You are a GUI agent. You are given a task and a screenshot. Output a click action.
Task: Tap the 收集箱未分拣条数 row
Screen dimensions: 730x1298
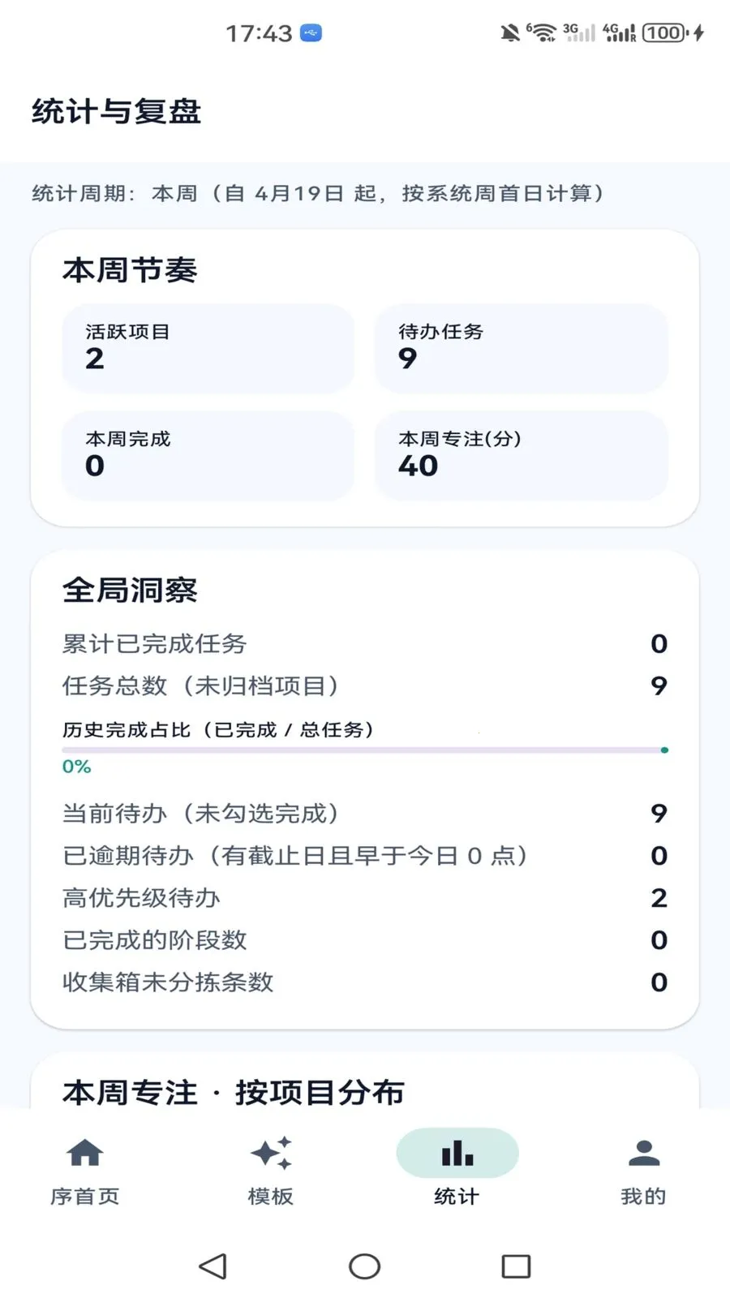coord(364,982)
